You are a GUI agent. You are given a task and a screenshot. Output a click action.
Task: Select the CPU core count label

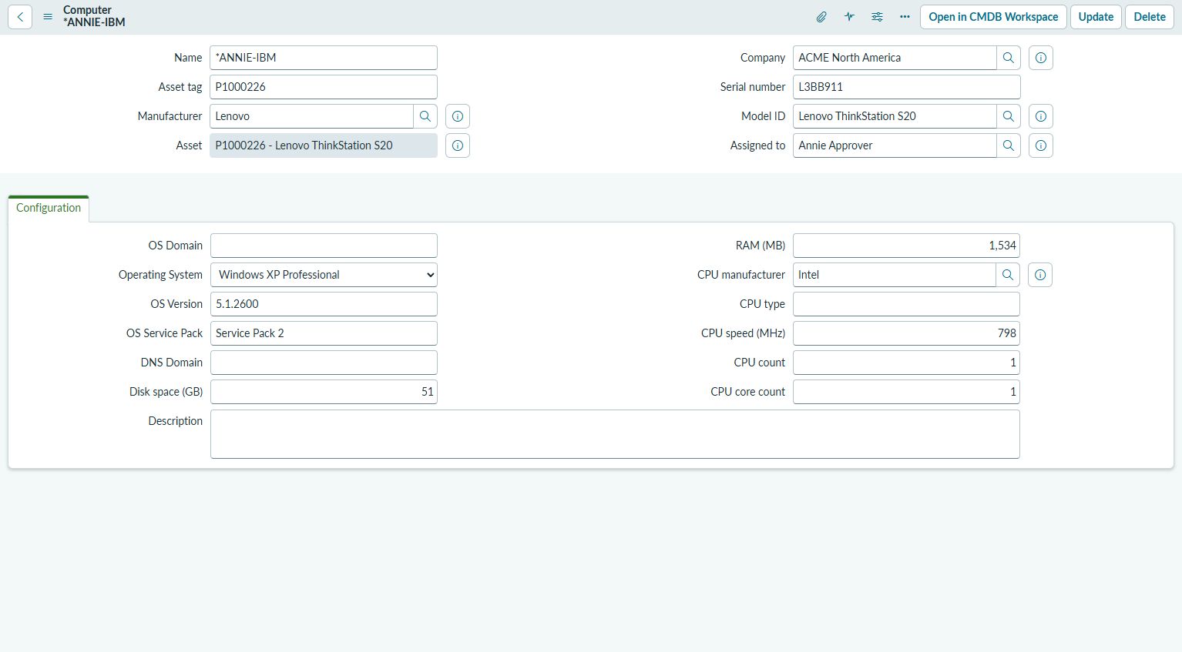(x=747, y=392)
